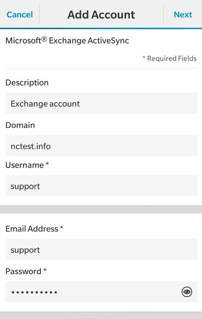Screen dimensions: 202x319
Task: Cancel adding the account
Action: (20, 15)
